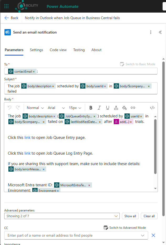Image resolution: width=166 pixels, height=245 pixels.
Task: Open the Code view tab
Action: (x=58, y=50)
